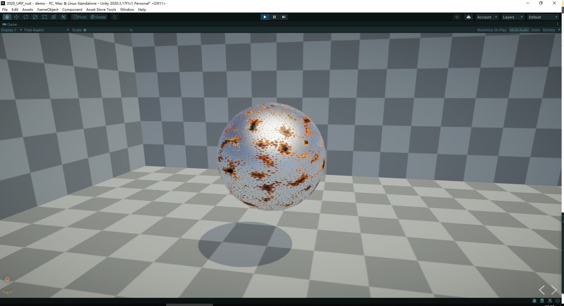Click the Stats button
Screen dimensions: 564x306
pyautogui.click(x=535, y=30)
